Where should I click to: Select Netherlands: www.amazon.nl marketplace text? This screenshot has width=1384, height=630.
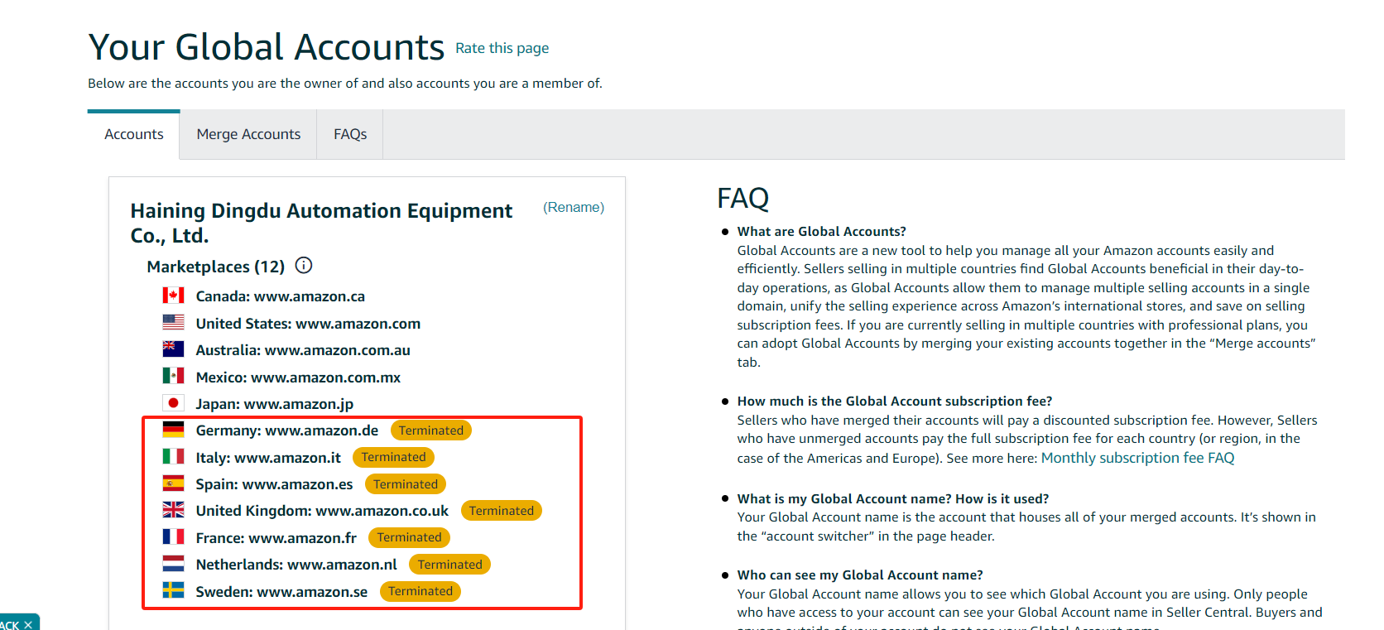coord(296,565)
